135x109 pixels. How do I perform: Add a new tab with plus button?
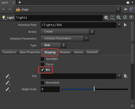pos(20,2)
